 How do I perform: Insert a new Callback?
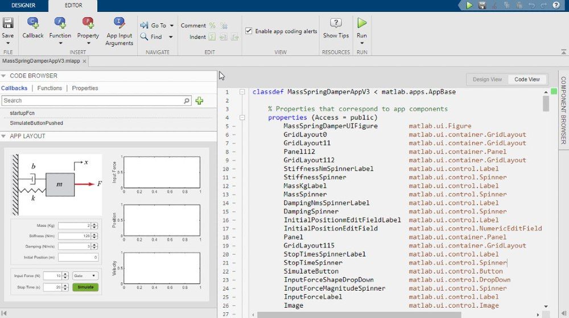click(33, 23)
